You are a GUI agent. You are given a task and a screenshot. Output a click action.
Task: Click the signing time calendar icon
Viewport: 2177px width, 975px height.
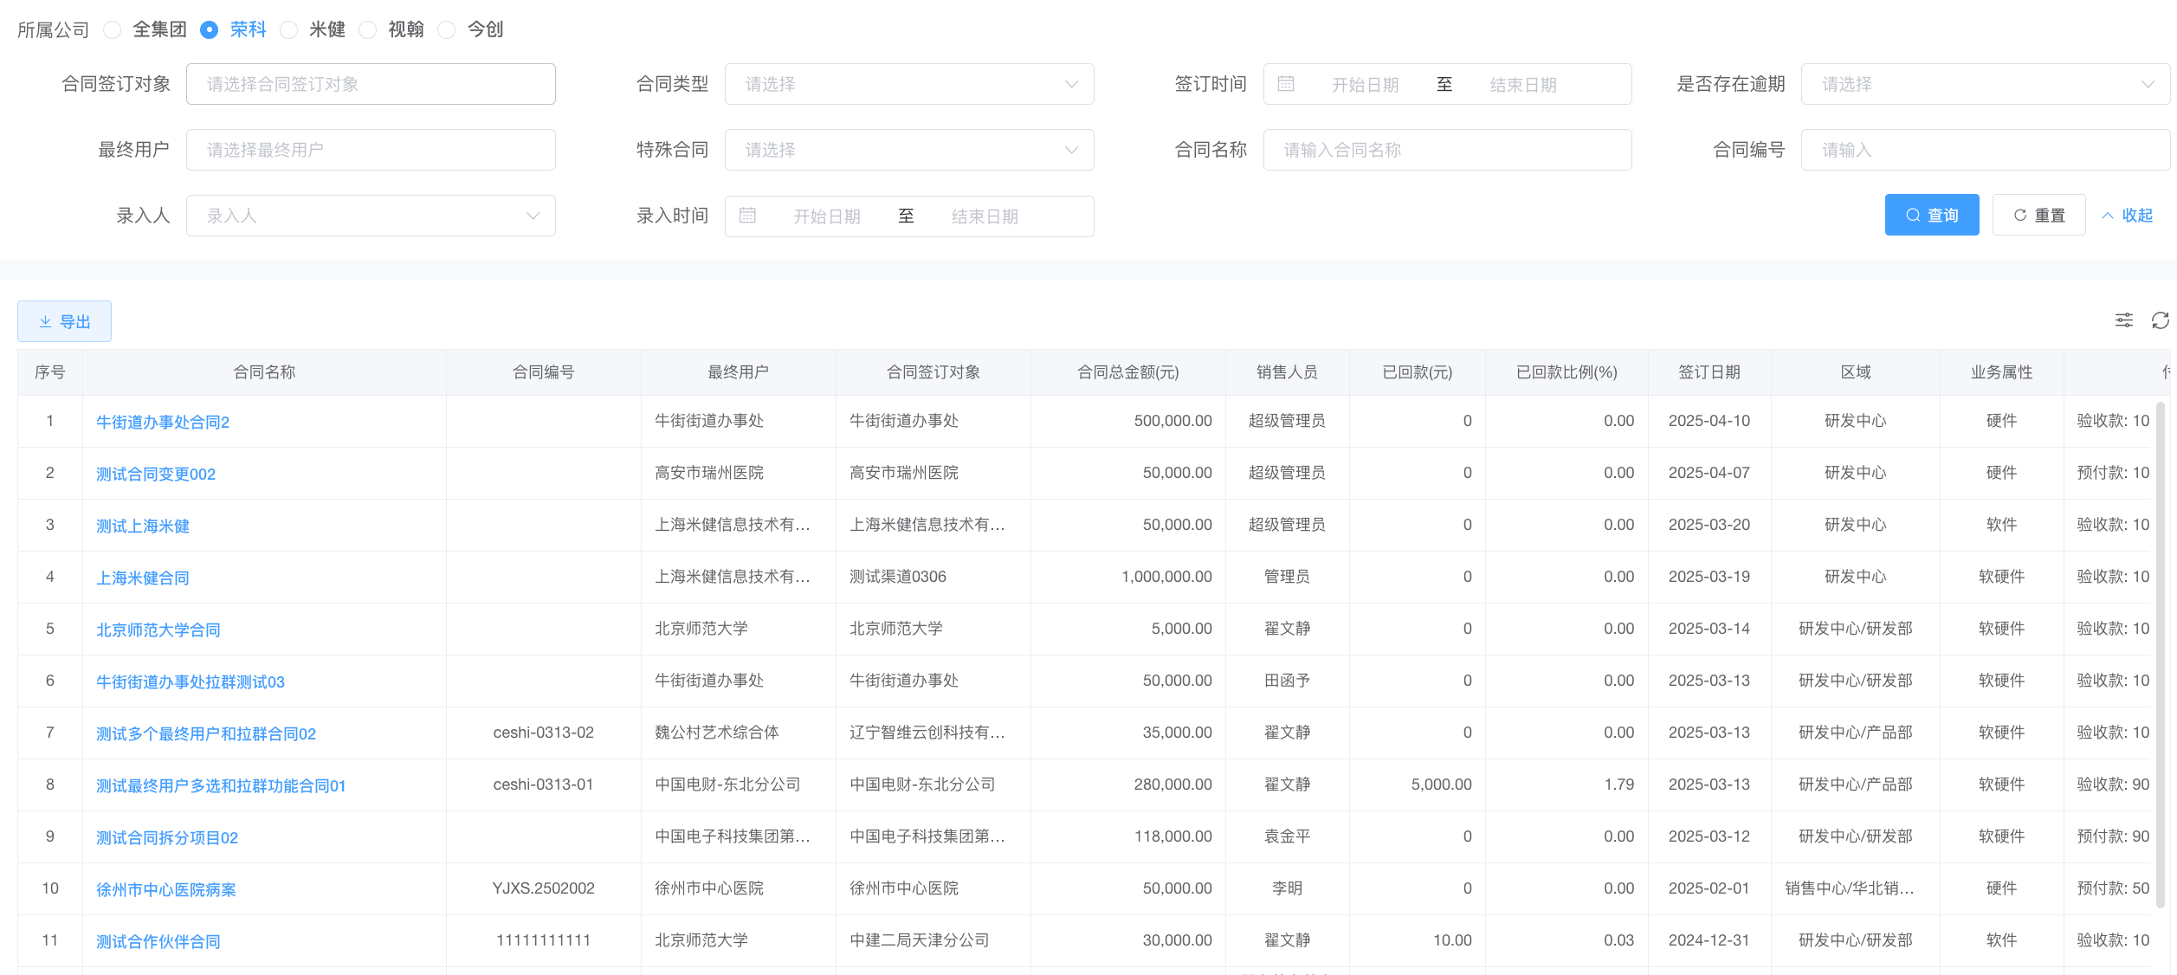(1286, 84)
